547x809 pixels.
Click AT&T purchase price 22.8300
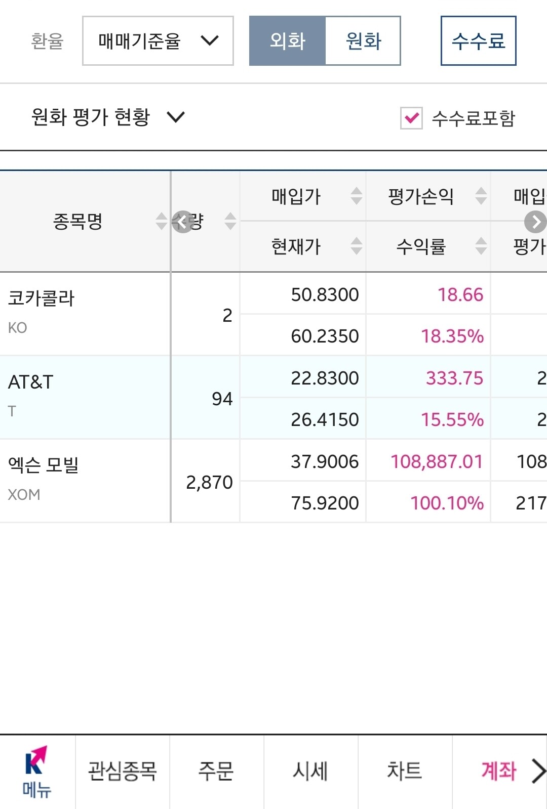(325, 378)
